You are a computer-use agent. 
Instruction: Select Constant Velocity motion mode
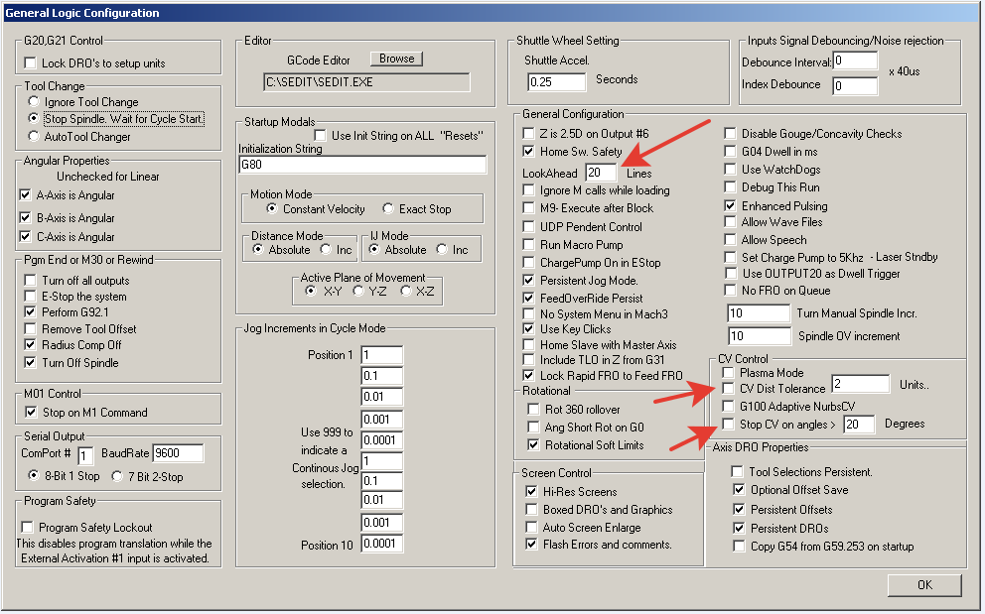[272, 208]
